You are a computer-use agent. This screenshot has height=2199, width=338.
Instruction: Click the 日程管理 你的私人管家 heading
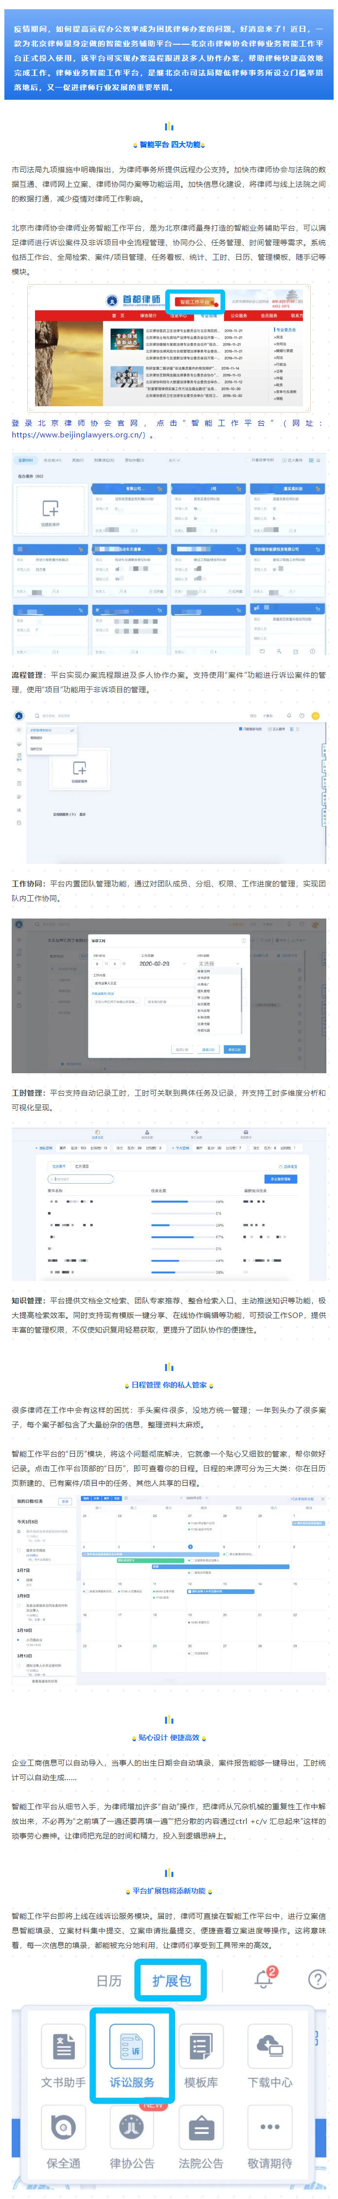click(169, 1385)
